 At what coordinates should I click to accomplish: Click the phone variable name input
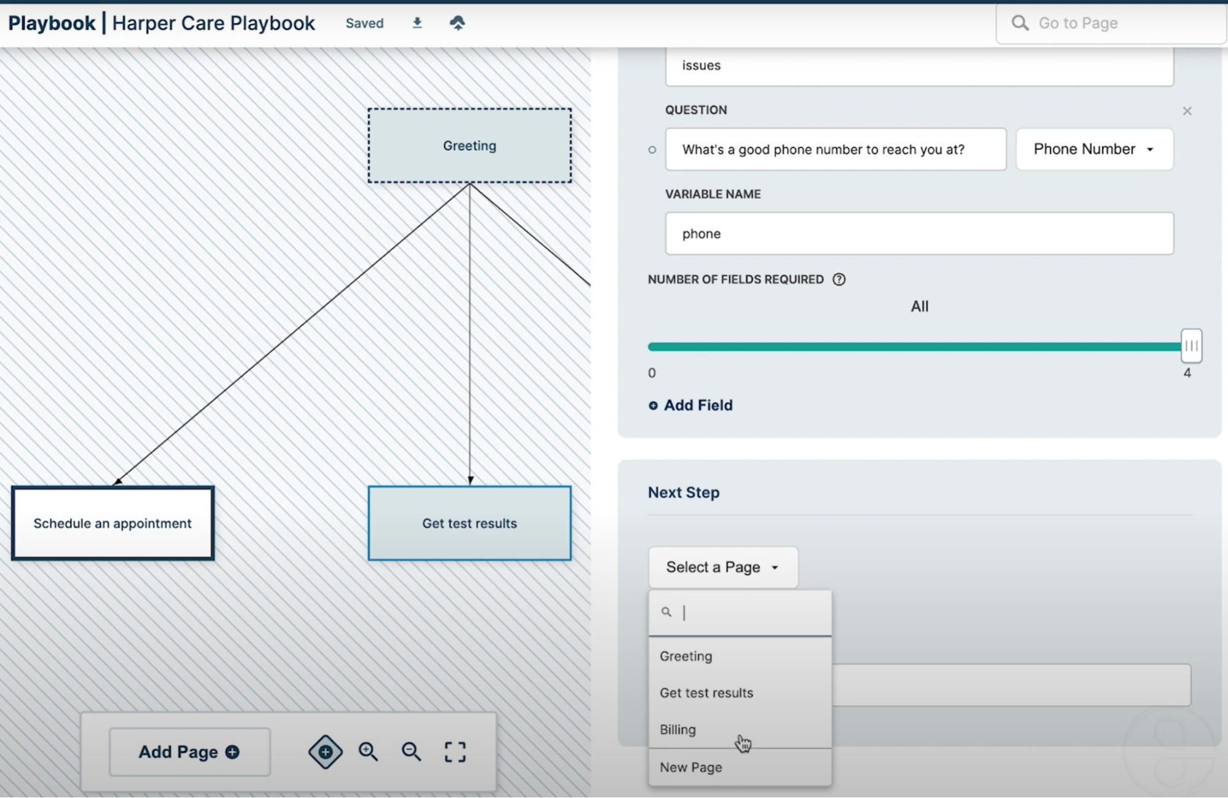(x=920, y=234)
